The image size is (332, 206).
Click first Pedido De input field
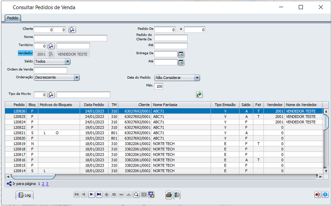tap(165, 30)
